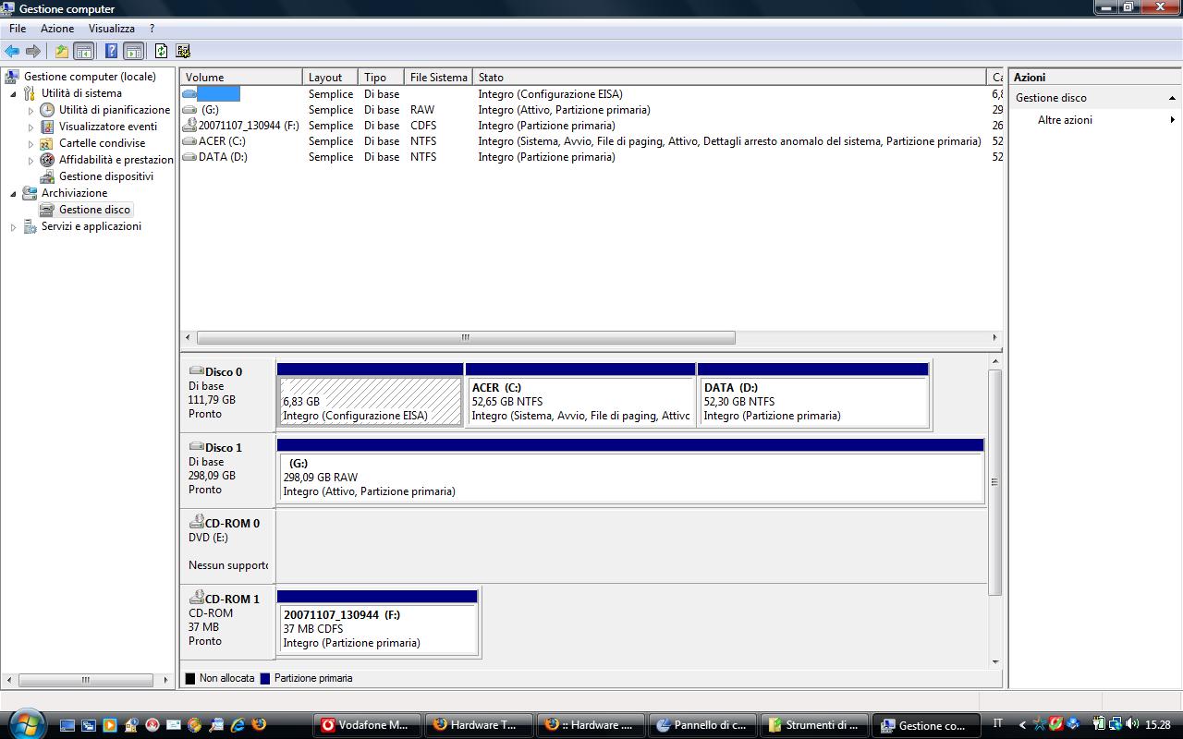Image resolution: width=1183 pixels, height=739 pixels.
Task: Select the DATA (D:) partition block
Action: coord(813,395)
